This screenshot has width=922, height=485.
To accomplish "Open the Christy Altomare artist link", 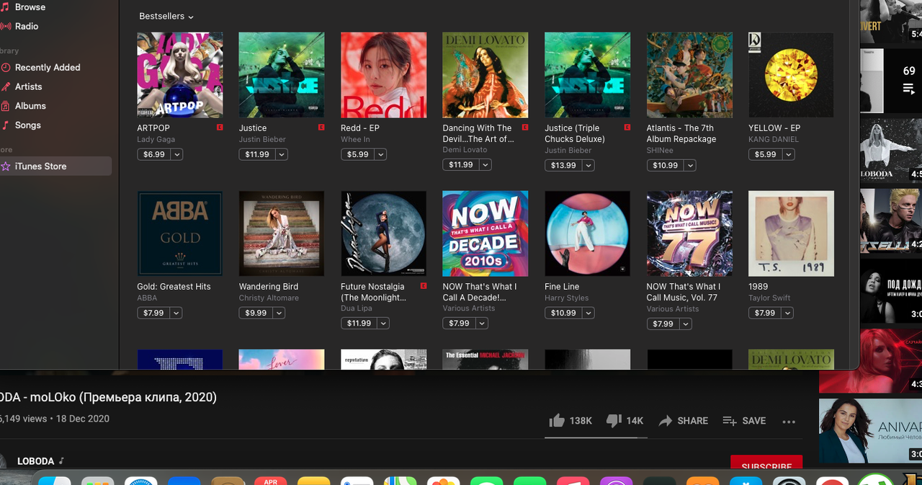I will click(x=269, y=298).
